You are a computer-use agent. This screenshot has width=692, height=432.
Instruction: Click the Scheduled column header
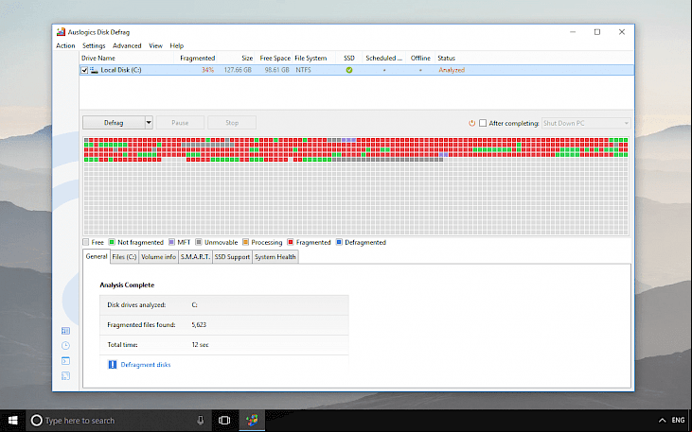coord(384,59)
